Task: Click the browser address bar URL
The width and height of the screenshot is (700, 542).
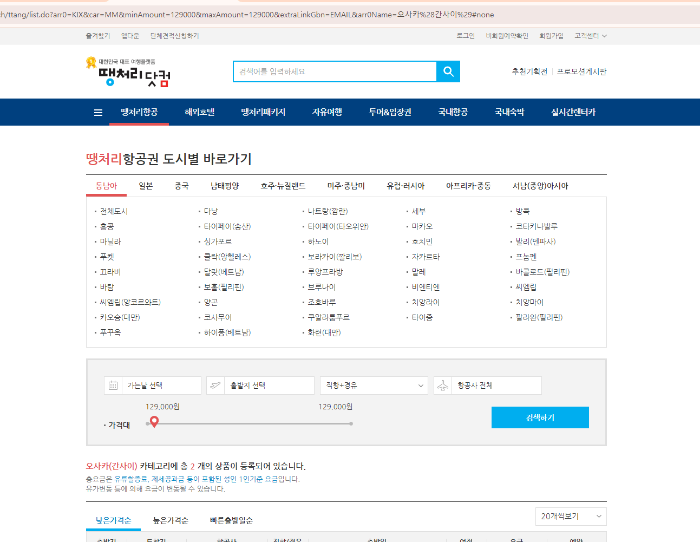Action: pyautogui.click(x=247, y=15)
